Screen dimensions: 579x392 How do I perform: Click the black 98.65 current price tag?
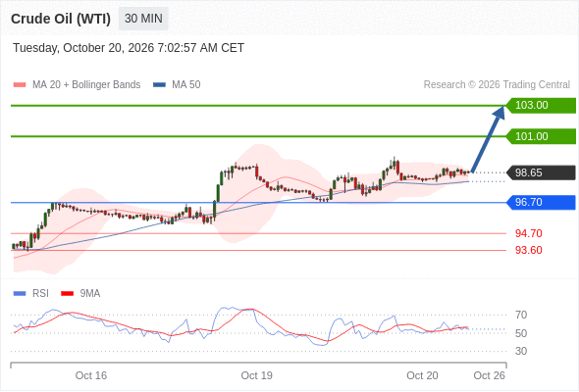point(541,172)
